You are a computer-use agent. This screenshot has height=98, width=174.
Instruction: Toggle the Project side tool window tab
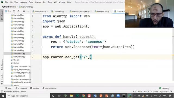2,15
